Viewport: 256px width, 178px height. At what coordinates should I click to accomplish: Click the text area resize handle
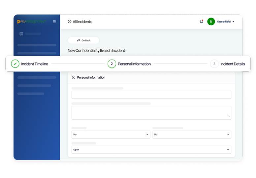click(228, 116)
